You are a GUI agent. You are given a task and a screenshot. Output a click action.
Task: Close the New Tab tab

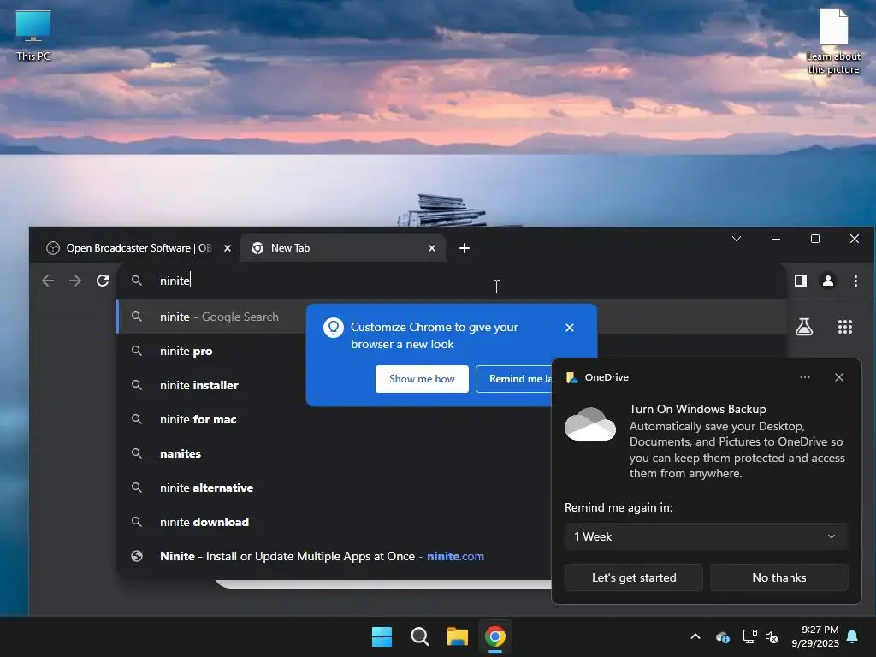tap(432, 248)
